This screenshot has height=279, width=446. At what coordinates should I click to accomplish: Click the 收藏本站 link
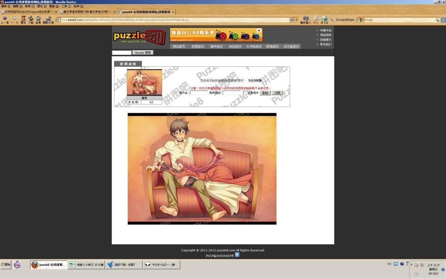pos(325,30)
